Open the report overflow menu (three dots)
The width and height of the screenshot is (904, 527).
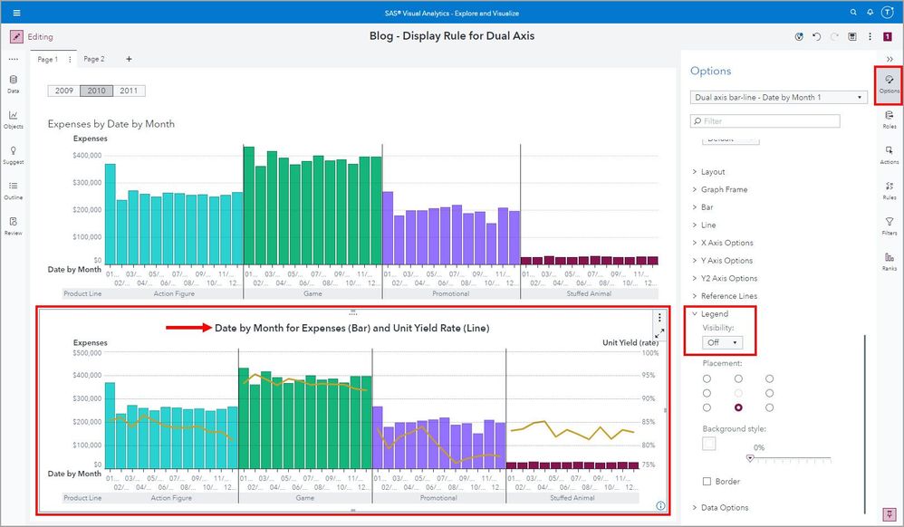870,36
